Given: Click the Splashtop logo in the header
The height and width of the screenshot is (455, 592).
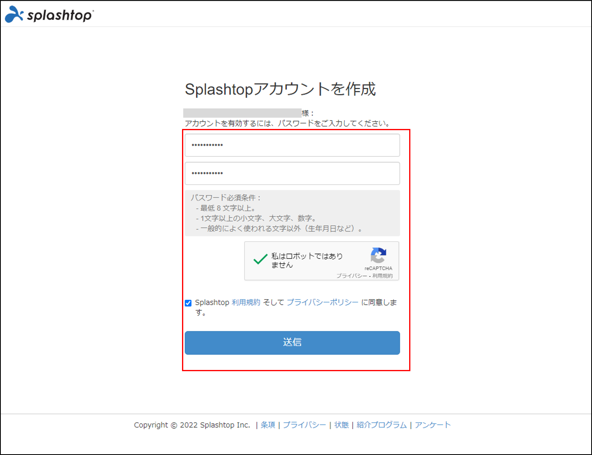Looking at the screenshot, I should tap(49, 15).
